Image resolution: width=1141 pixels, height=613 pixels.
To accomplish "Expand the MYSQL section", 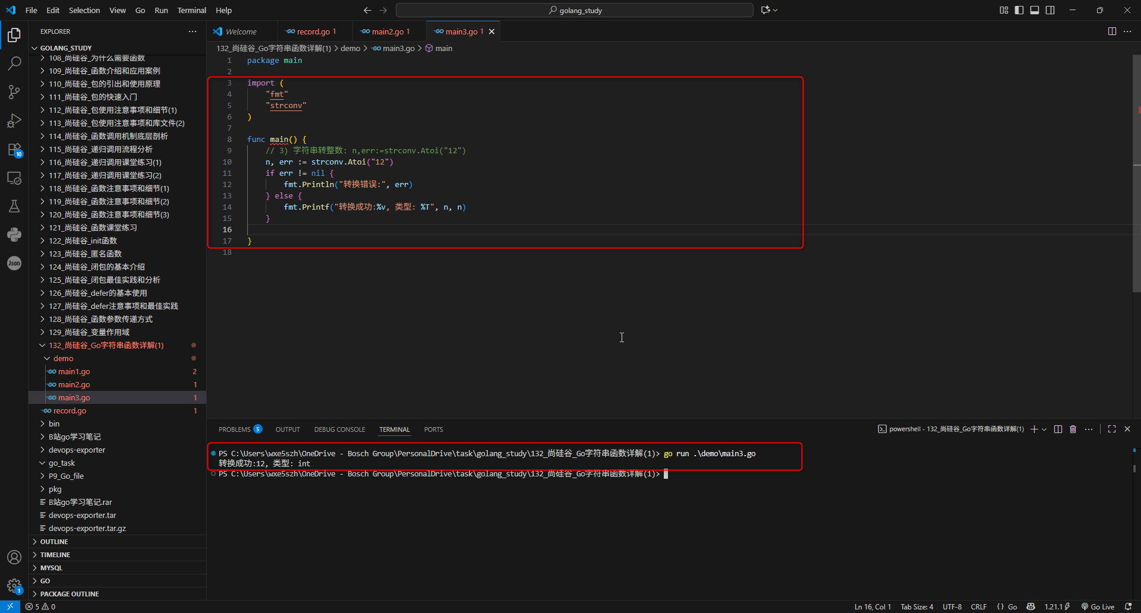I will click(118, 568).
